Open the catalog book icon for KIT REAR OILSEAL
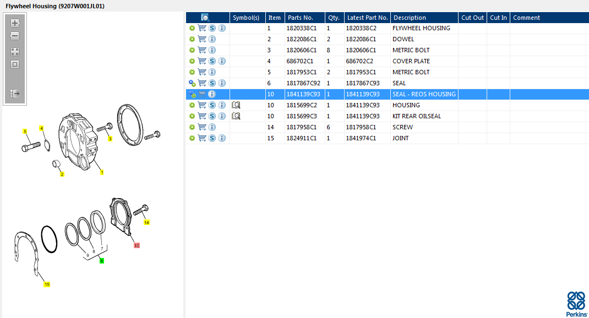Image resolution: width=589 pixels, height=318 pixels. point(236,116)
